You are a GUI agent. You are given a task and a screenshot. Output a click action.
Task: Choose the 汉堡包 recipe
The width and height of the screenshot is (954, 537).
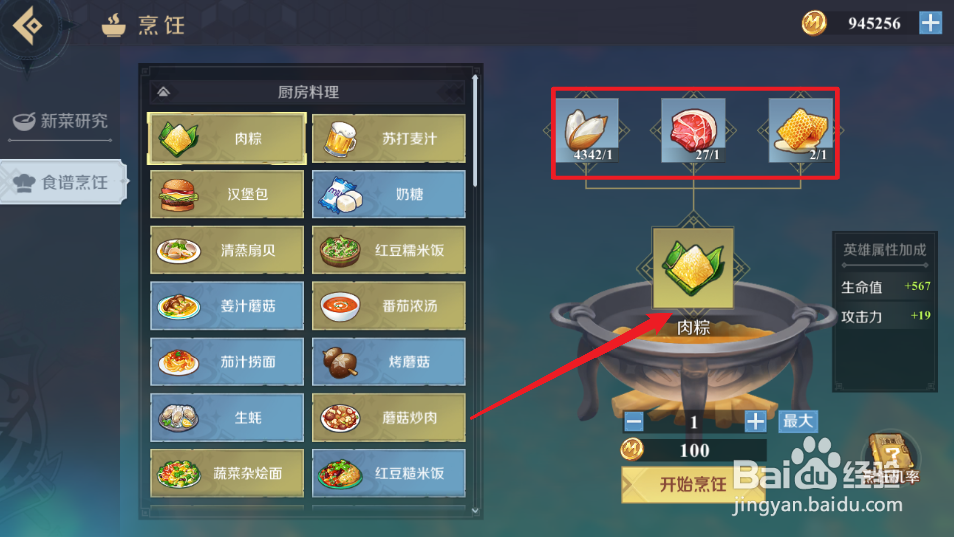pyautogui.click(x=227, y=194)
